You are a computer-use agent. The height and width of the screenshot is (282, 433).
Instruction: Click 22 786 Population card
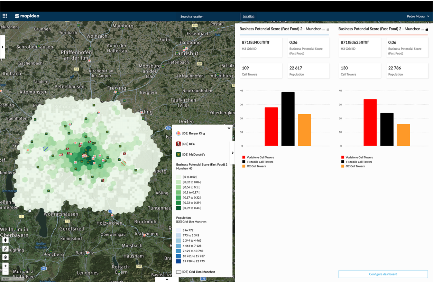(407, 70)
